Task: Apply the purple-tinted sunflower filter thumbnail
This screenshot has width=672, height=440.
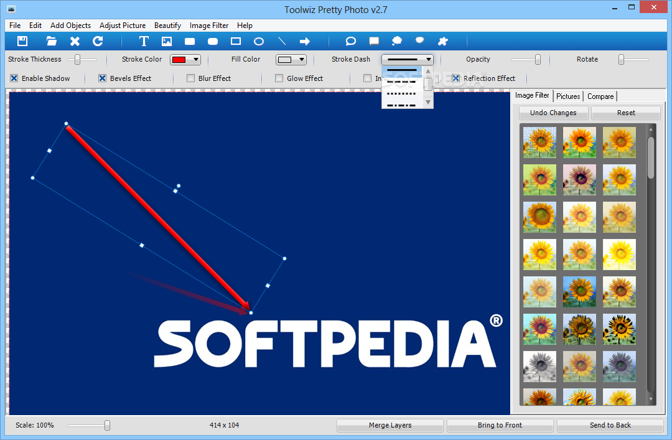Action: click(579, 180)
